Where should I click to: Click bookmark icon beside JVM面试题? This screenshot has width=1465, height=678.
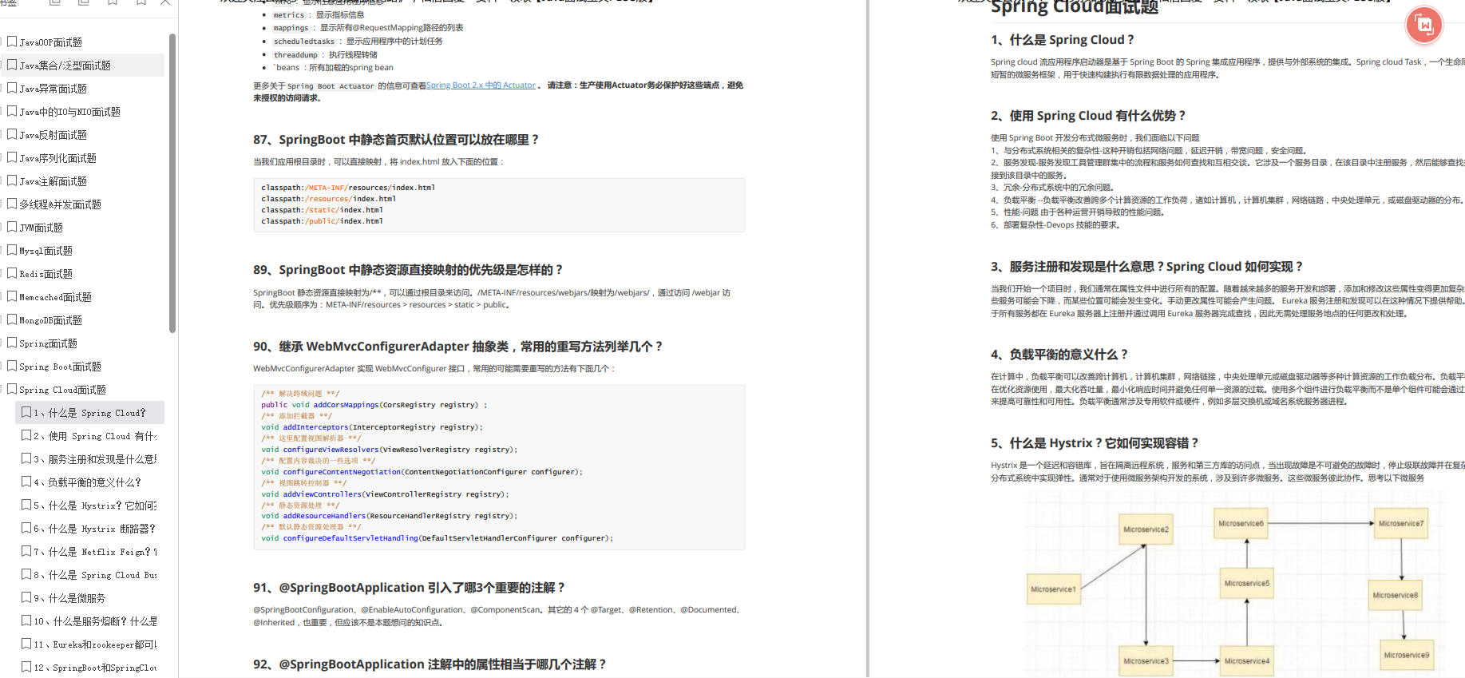pyautogui.click(x=12, y=227)
